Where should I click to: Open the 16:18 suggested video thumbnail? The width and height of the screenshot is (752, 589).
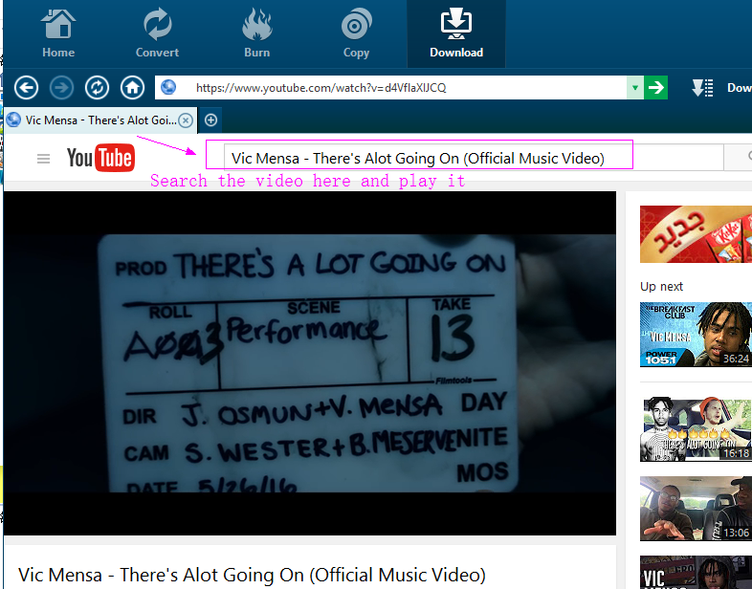pyautogui.click(x=696, y=429)
